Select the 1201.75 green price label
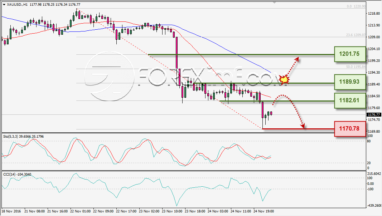This screenshot has height=216, width=382. pos(350,54)
